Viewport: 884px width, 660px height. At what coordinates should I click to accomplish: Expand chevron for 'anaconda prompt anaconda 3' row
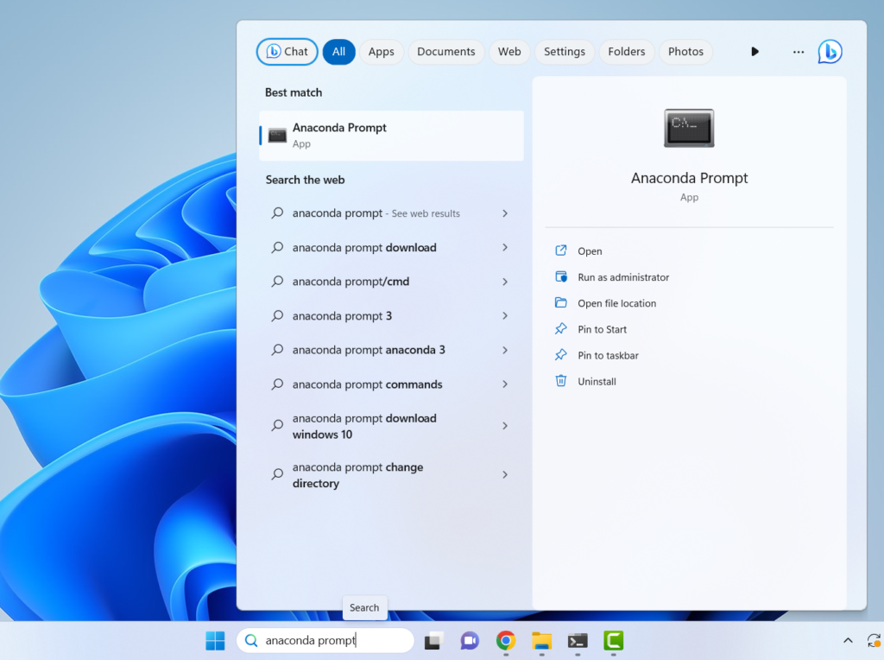pyautogui.click(x=504, y=350)
